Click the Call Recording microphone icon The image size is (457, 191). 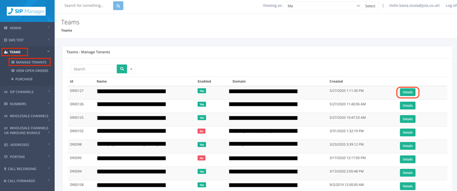click(5, 169)
